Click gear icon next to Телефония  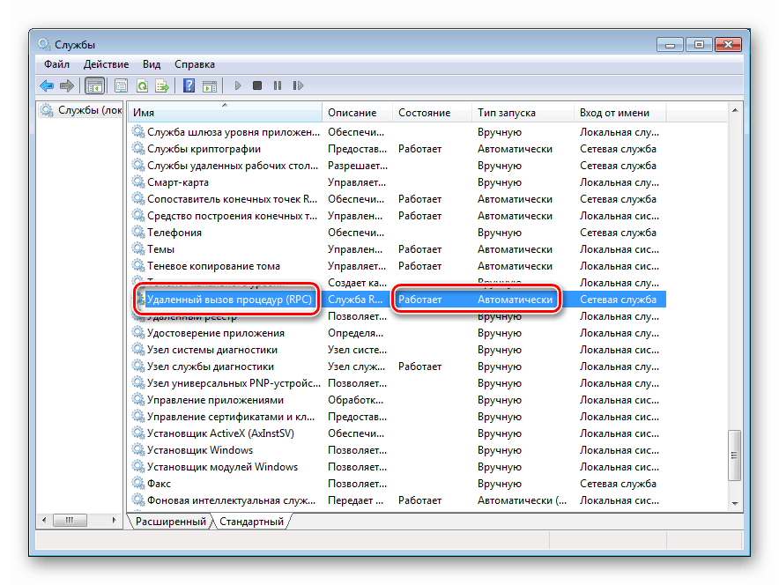(137, 232)
